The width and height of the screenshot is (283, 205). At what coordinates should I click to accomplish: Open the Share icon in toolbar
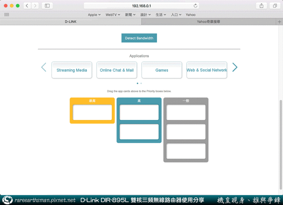pos(262,6)
